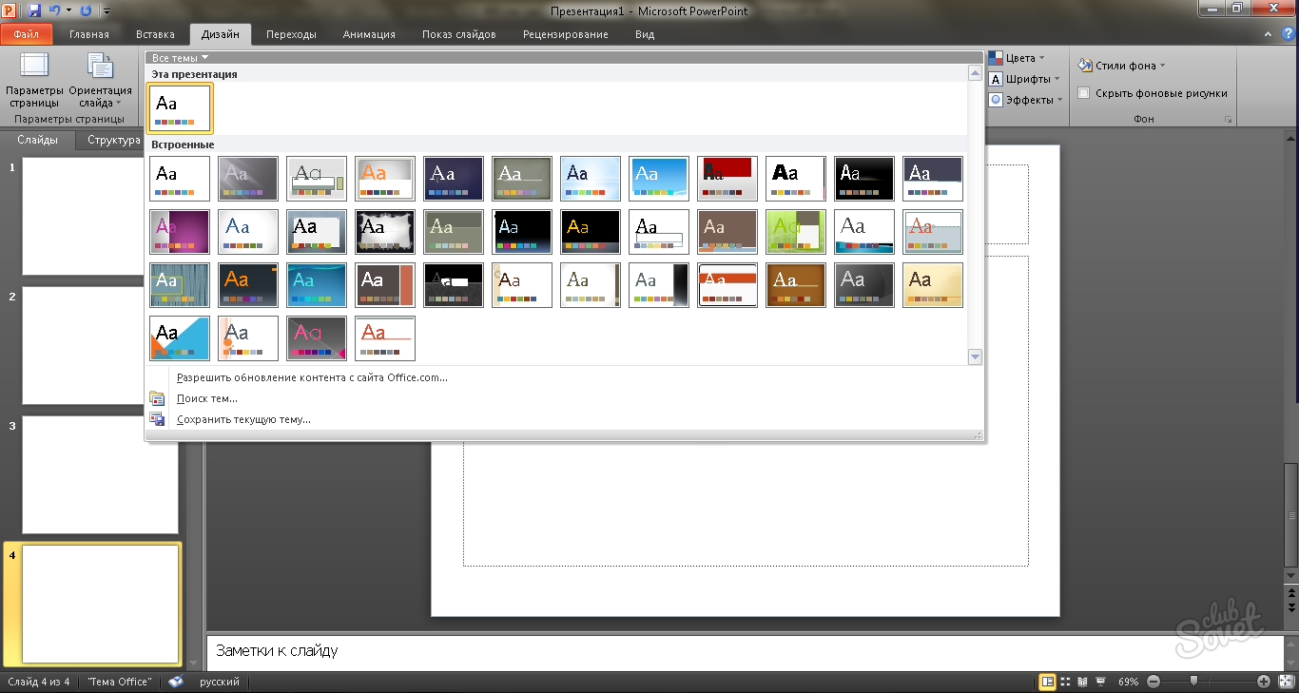Switch to Normal view in status bar
Image resolution: width=1299 pixels, height=693 pixels.
coord(1048,682)
